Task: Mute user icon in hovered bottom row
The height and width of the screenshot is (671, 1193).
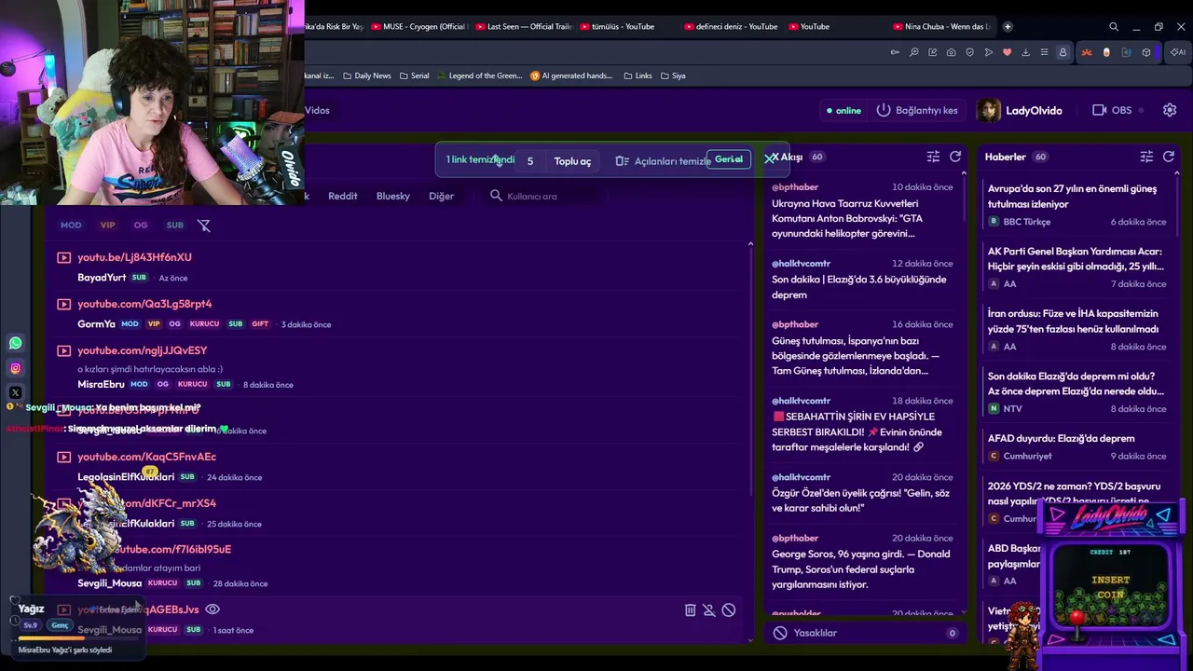Action: [709, 610]
